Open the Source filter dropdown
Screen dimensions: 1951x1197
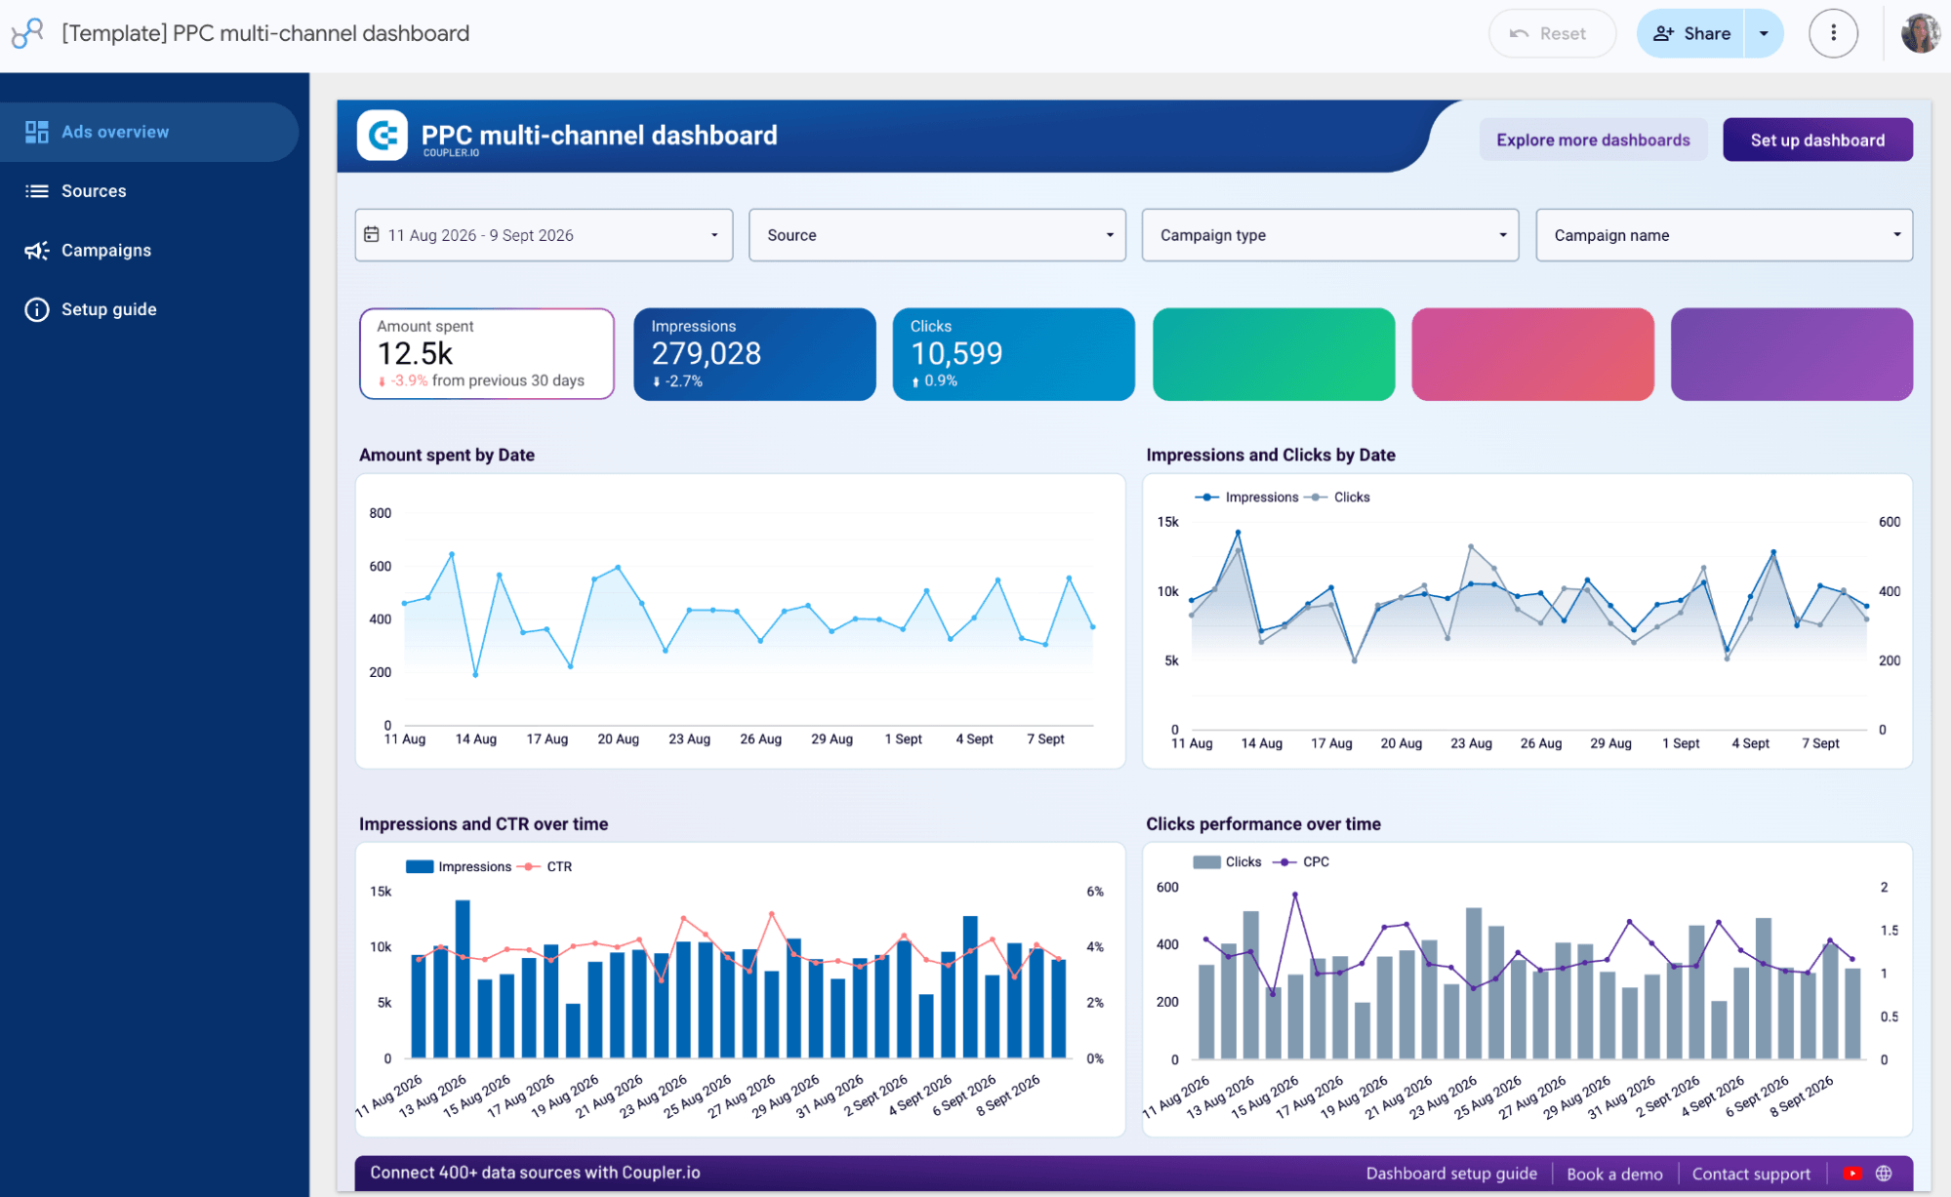click(937, 235)
